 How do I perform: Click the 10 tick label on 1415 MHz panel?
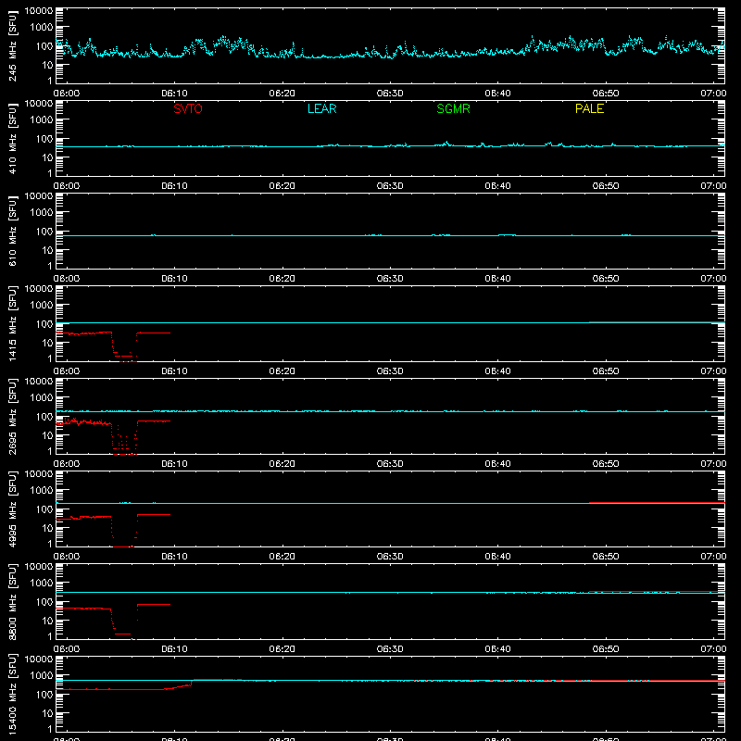point(47,343)
